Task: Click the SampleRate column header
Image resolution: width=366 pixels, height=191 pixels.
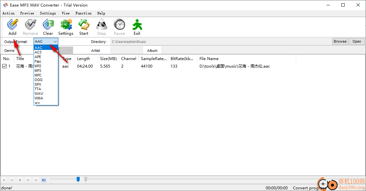Action: click(154, 59)
